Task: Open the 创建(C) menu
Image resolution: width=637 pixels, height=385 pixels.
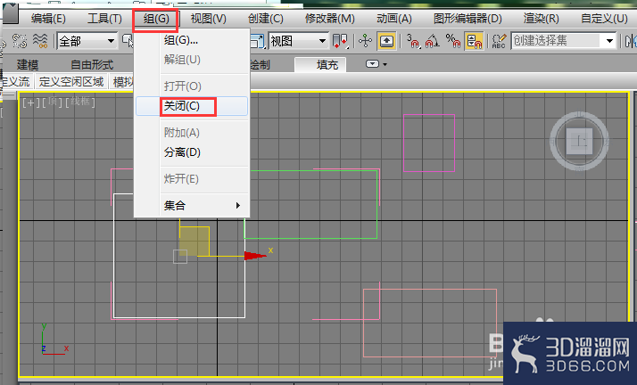Action: pos(265,19)
